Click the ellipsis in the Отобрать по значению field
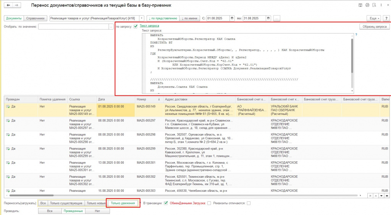Image resolution: width=391 pixels, height=215 pixels. [x=111, y=27]
